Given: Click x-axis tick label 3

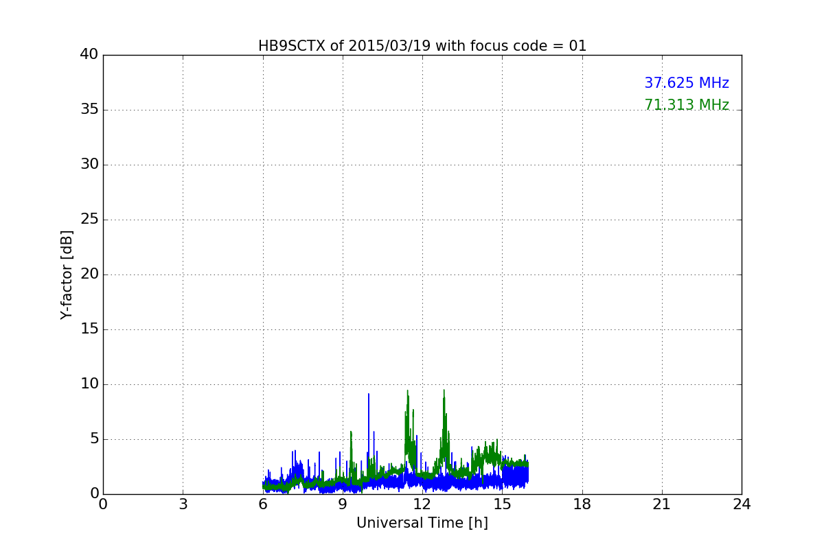Looking at the screenshot, I should pos(183,504).
